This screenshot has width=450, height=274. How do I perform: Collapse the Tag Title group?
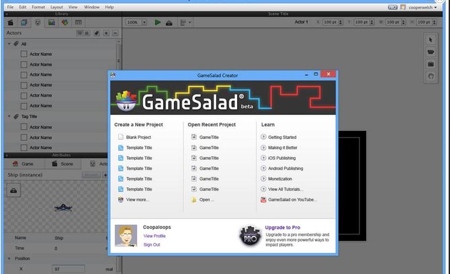pos(9,116)
